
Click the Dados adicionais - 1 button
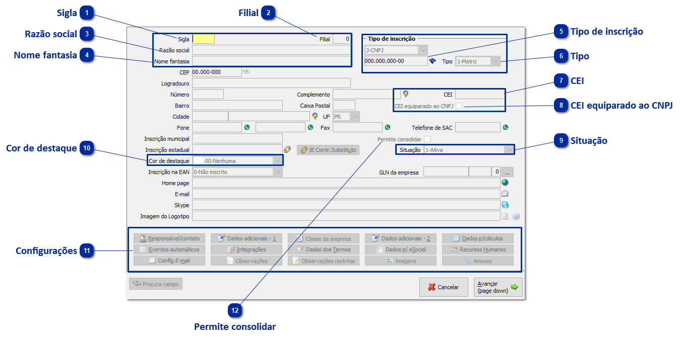point(246,238)
